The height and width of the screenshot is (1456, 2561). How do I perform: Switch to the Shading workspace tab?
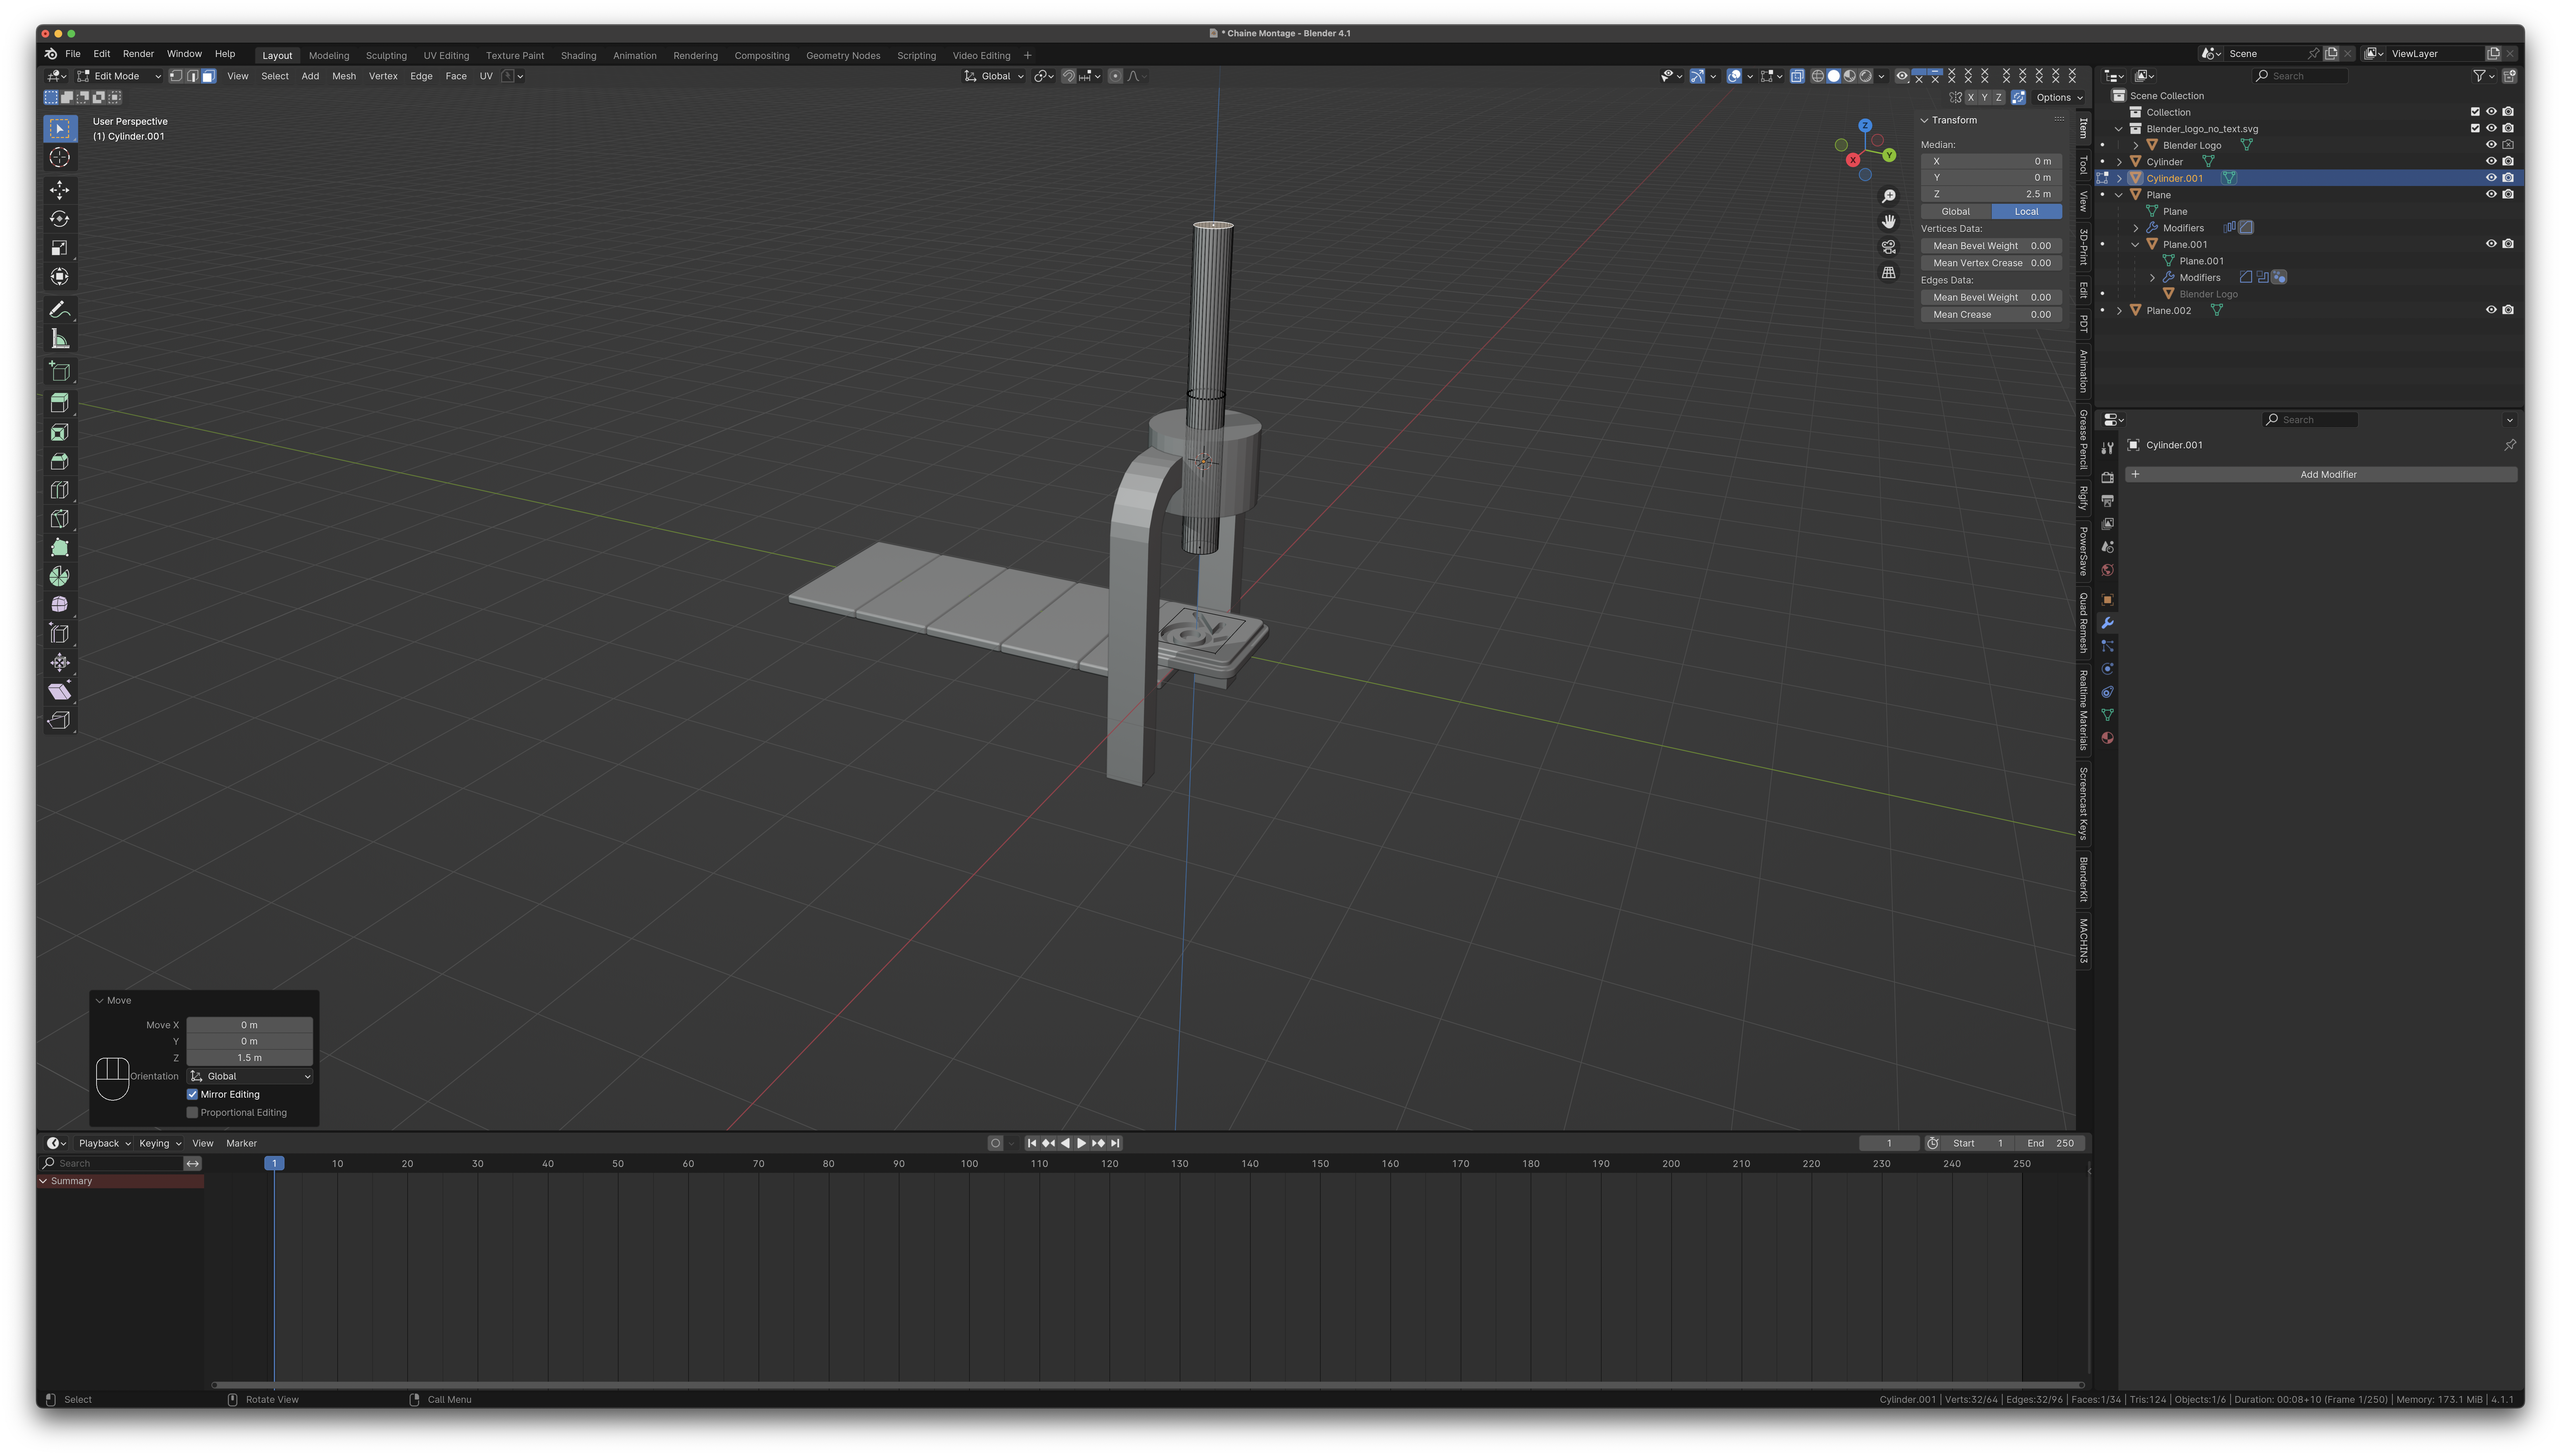[578, 56]
